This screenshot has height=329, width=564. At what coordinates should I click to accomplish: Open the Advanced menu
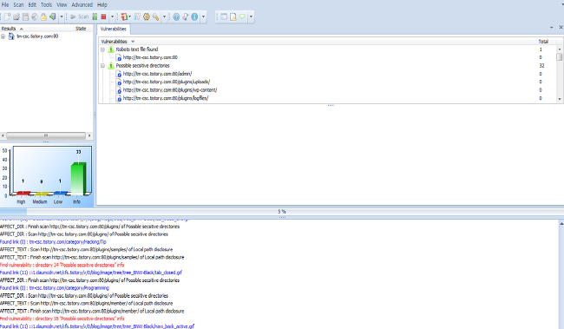click(82, 4)
